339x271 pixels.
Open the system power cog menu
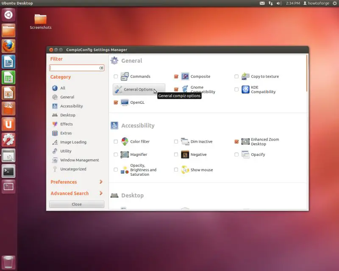pos(334,3)
